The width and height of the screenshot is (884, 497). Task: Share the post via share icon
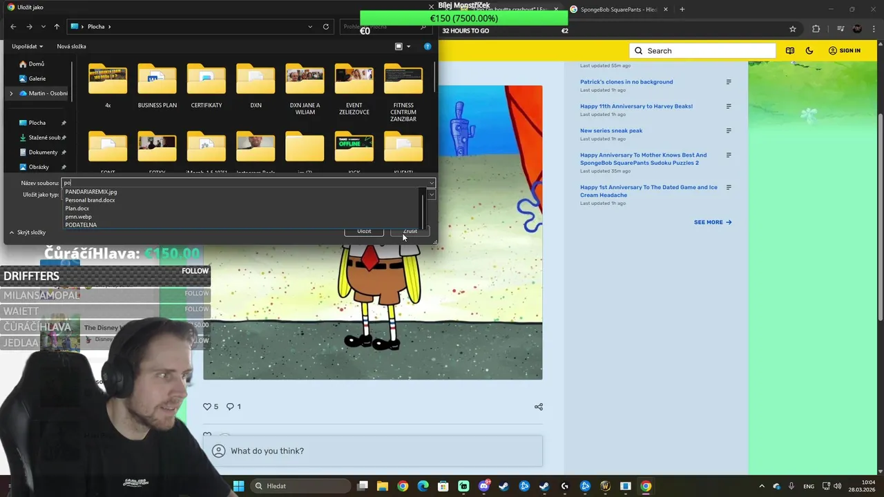539,407
